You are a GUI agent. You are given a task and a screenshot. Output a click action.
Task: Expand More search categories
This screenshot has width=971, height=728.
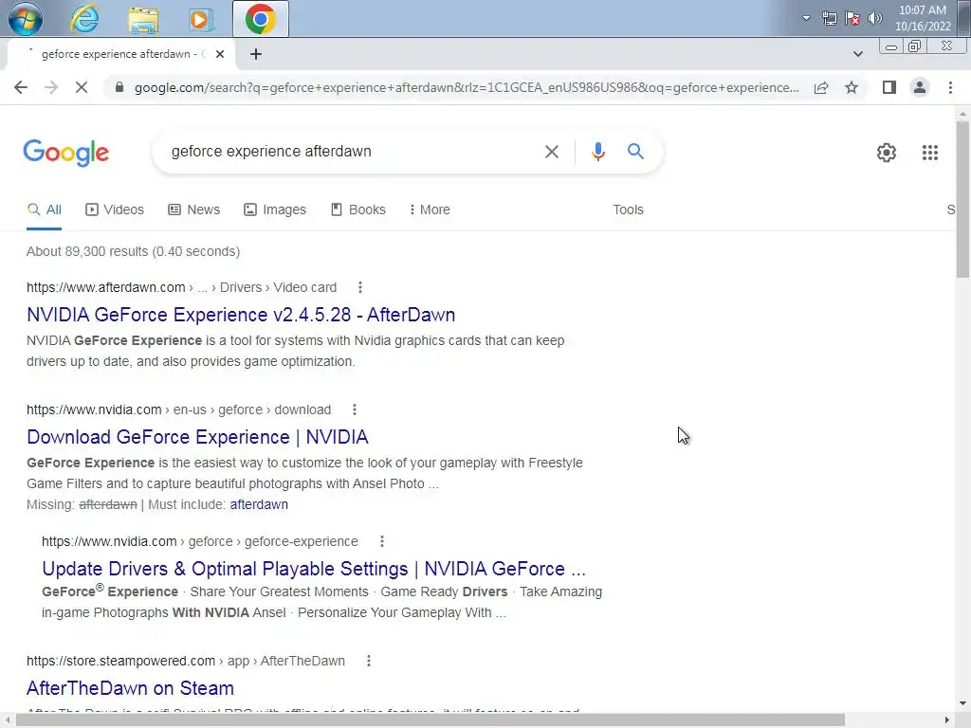pos(430,209)
